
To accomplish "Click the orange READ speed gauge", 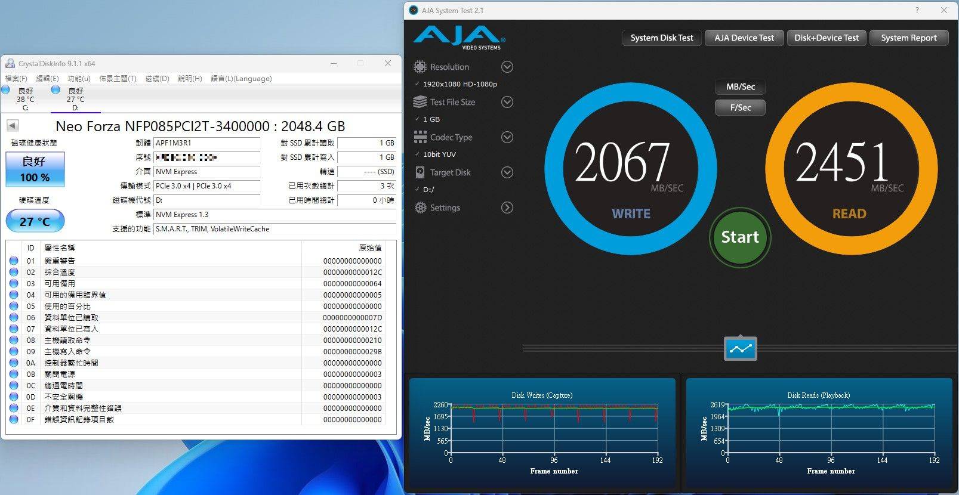I will pos(851,169).
